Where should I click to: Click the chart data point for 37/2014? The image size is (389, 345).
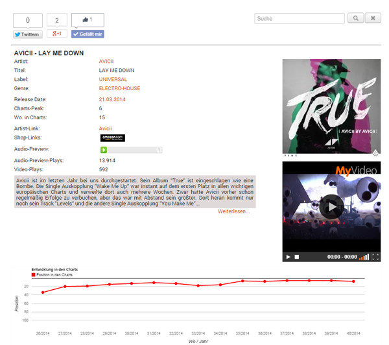coord(287,280)
